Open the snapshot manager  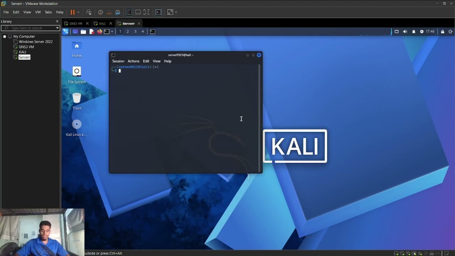[x=118, y=12]
